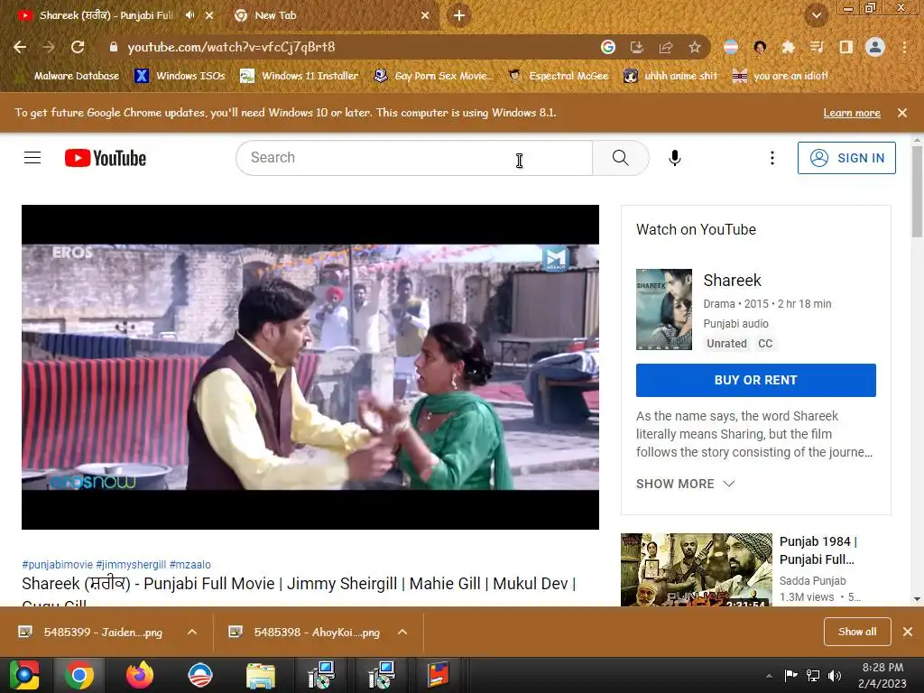Screen dimensions: 924x693
Task: Switch to the Shareek YouTube tab
Action: pos(106,15)
